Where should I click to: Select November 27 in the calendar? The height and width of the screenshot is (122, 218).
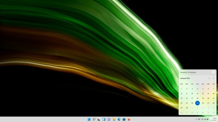[208, 103]
